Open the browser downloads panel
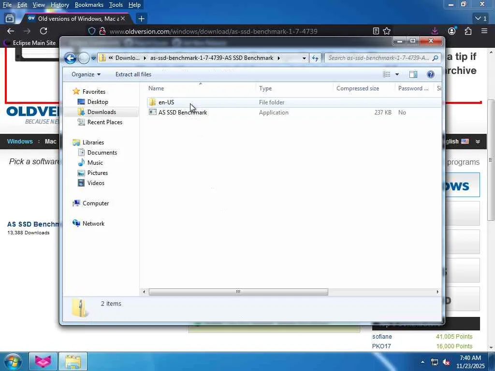Viewport: 495px width, 371px height. pos(435,31)
